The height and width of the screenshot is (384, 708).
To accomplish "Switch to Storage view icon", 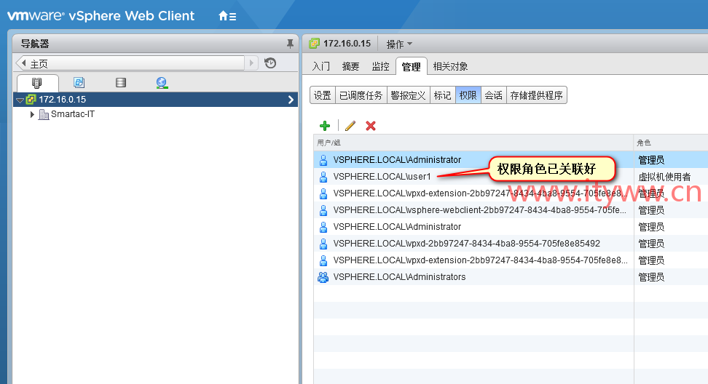I will 121,82.
